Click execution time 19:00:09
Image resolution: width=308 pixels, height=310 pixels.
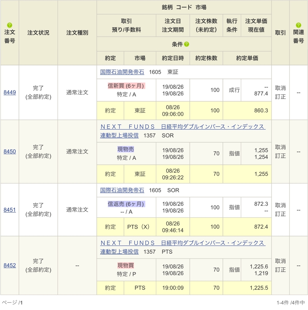[x=173, y=288]
